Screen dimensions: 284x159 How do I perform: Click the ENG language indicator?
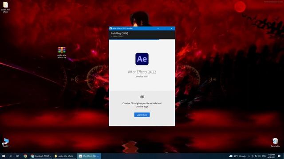click(264, 156)
